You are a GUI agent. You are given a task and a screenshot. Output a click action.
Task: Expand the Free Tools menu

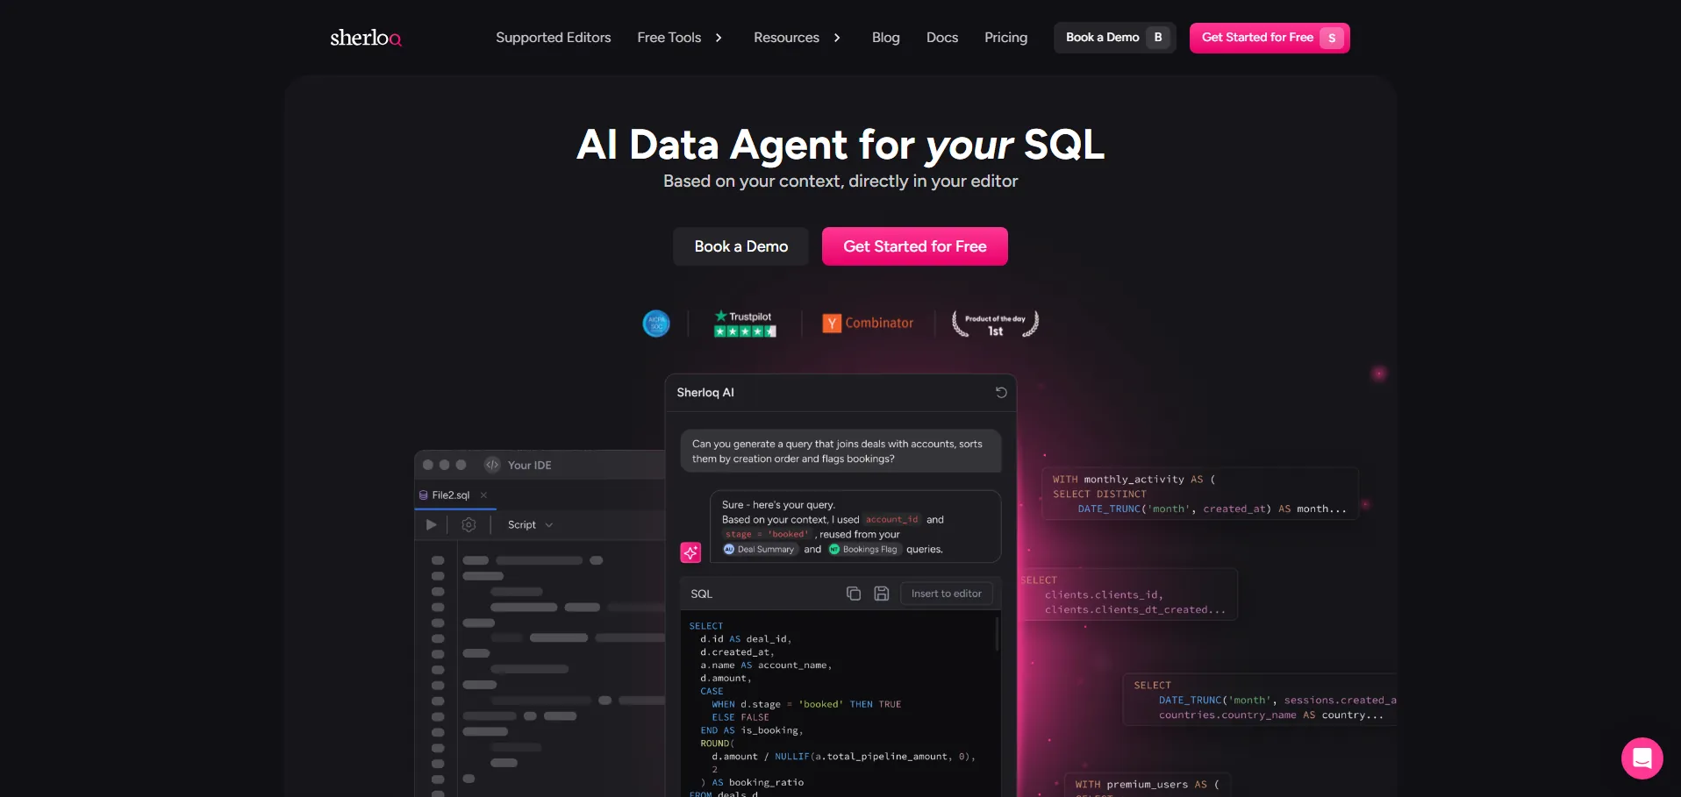click(x=679, y=38)
